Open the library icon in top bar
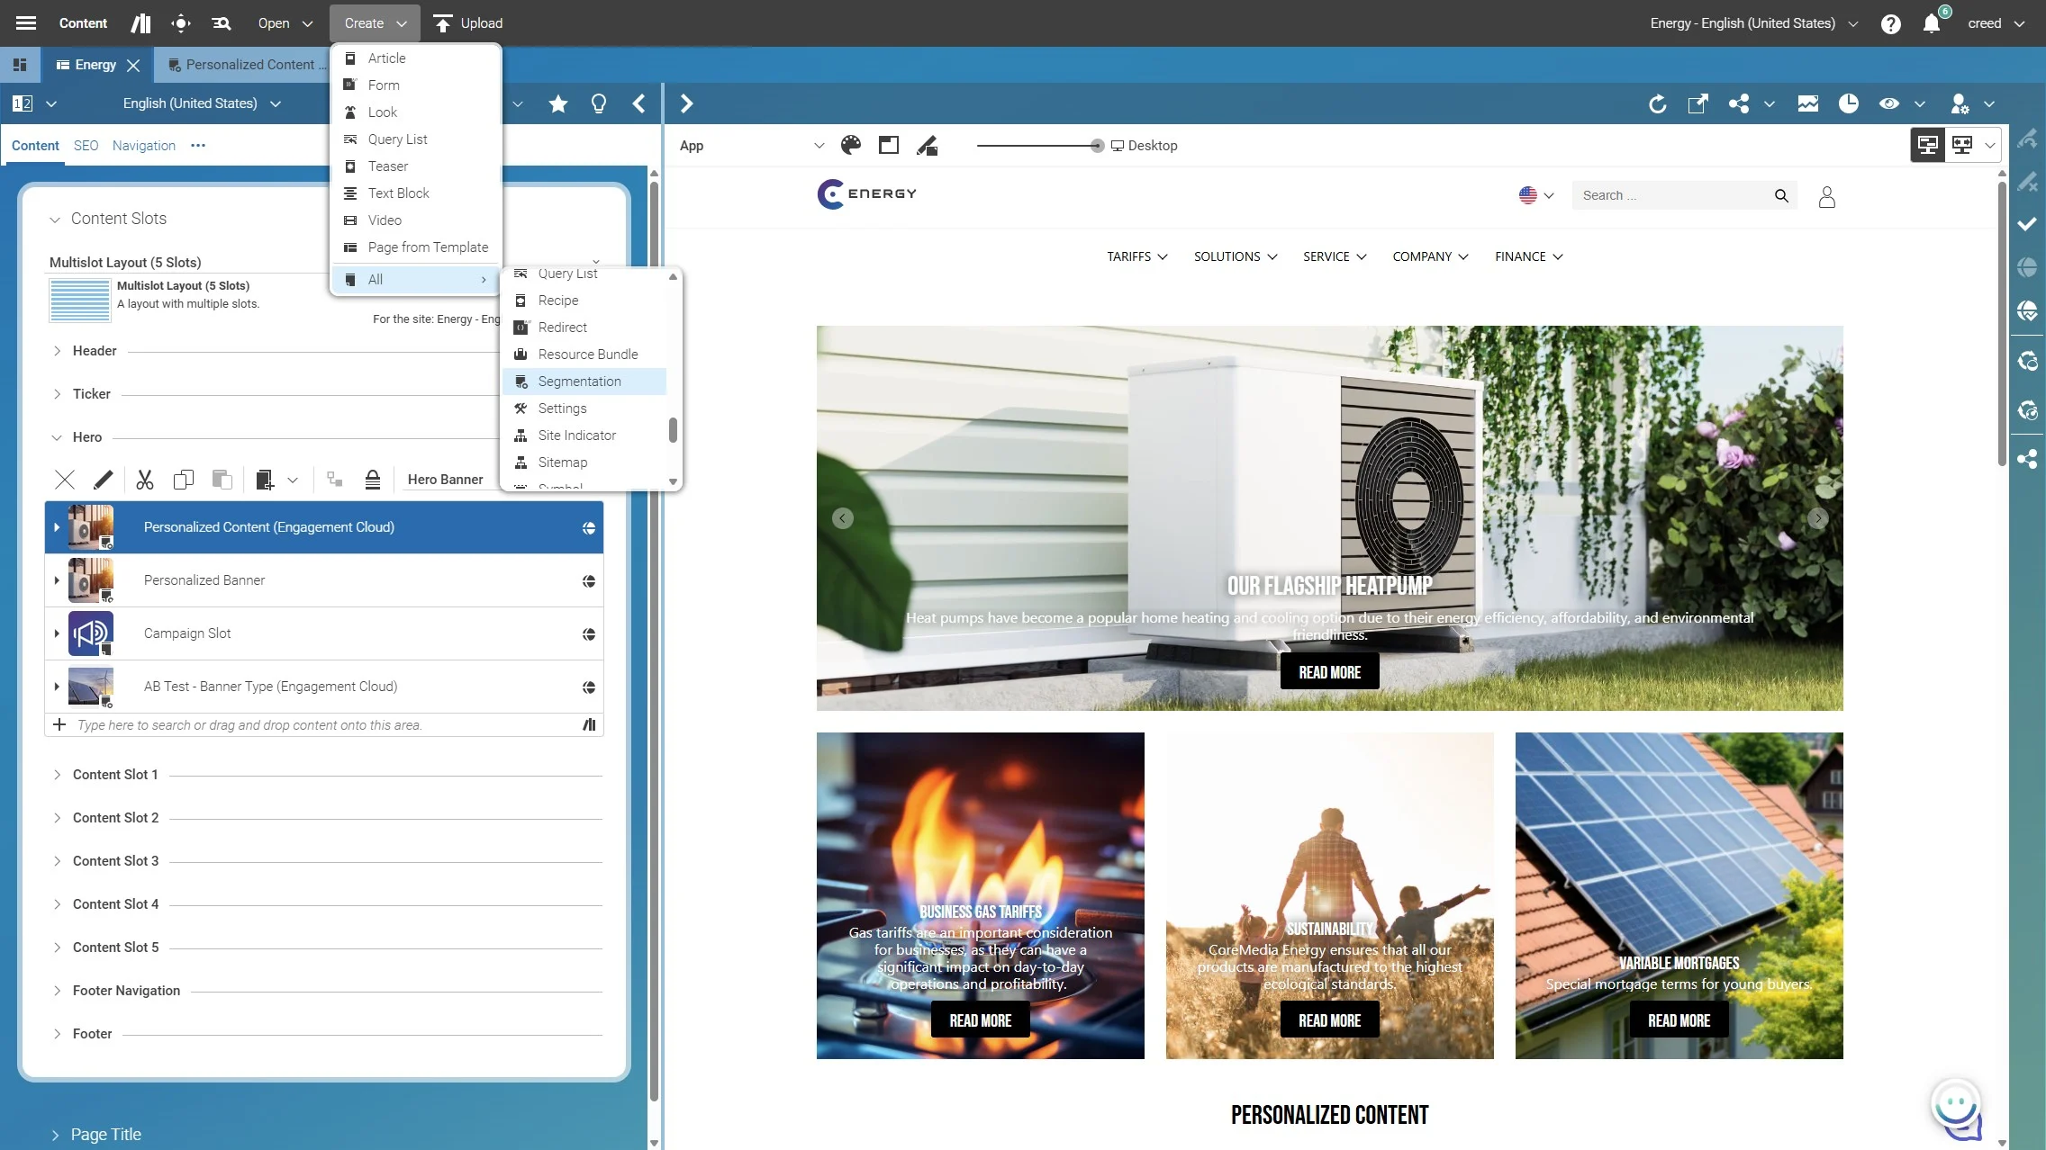 (140, 23)
